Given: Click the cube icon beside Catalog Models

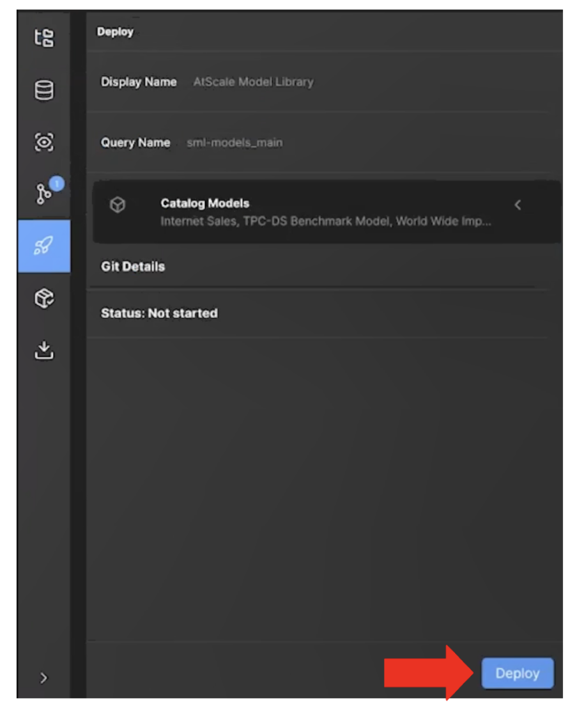Looking at the screenshot, I should click(118, 205).
